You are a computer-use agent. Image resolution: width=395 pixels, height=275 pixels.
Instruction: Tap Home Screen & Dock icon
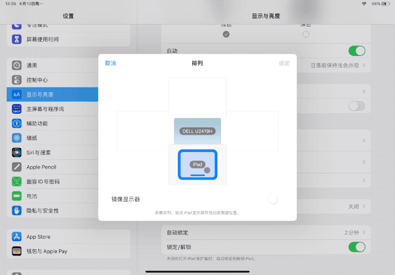pyautogui.click(x=17, y=109)
